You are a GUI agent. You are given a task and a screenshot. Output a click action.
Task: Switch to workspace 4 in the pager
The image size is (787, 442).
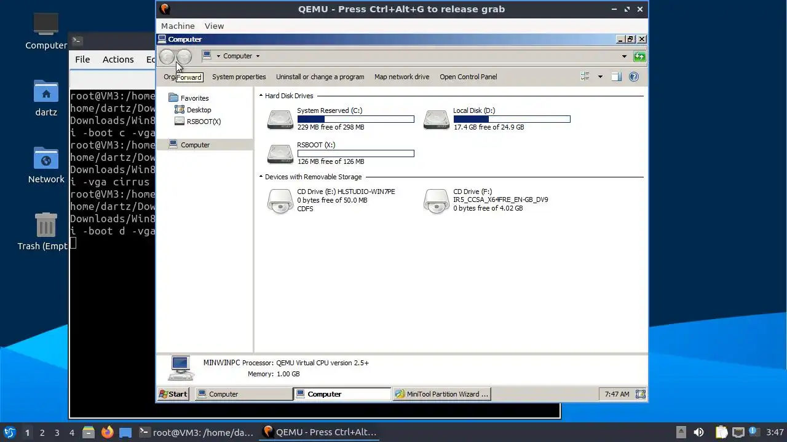pos(71,432)
